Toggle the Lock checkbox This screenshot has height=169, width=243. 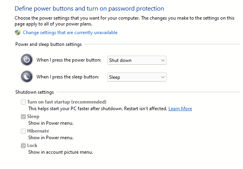click(23, 145)
